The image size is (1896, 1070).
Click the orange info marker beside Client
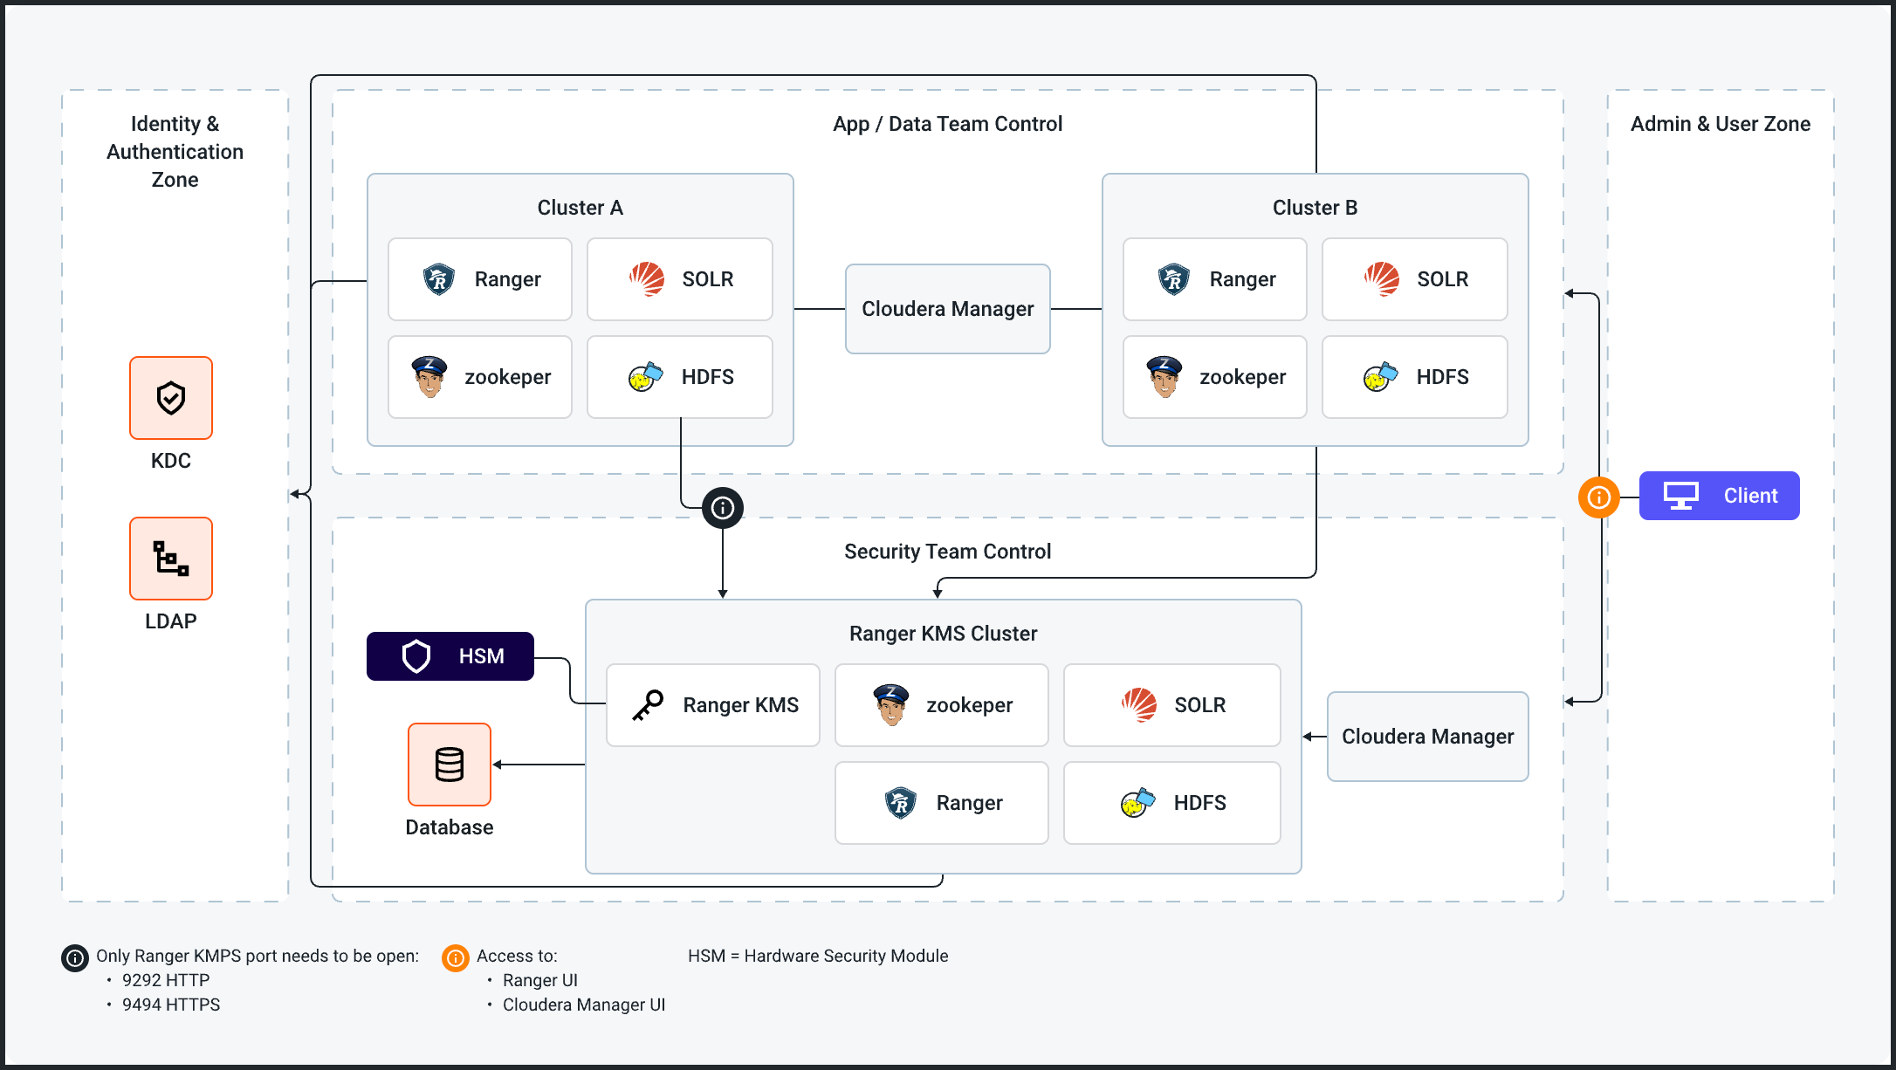coord(1599,497)
